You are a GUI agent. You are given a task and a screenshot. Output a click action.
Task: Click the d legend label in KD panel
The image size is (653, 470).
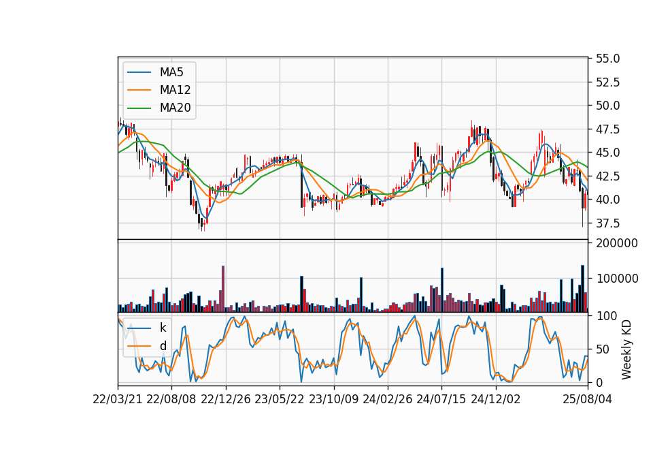pos(163,346)
